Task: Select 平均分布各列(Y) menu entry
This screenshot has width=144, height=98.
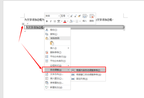Action: click(57, 61)
